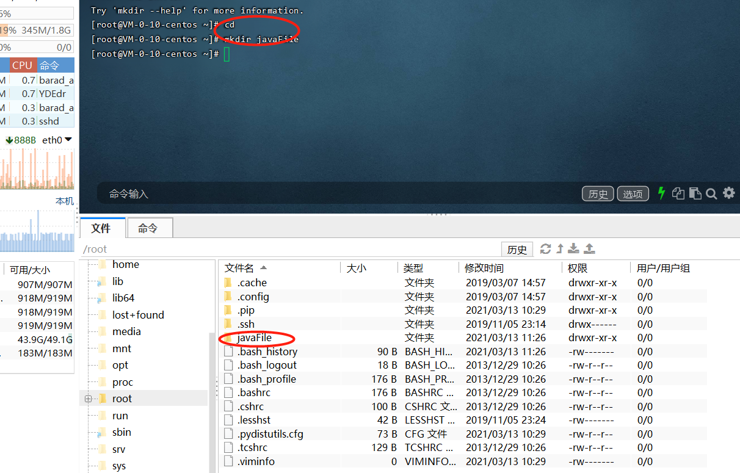The height and width of the screenshot is (473, 740).
Task: Click the sbin symlink folder icon
Action: tap(102, 432)
